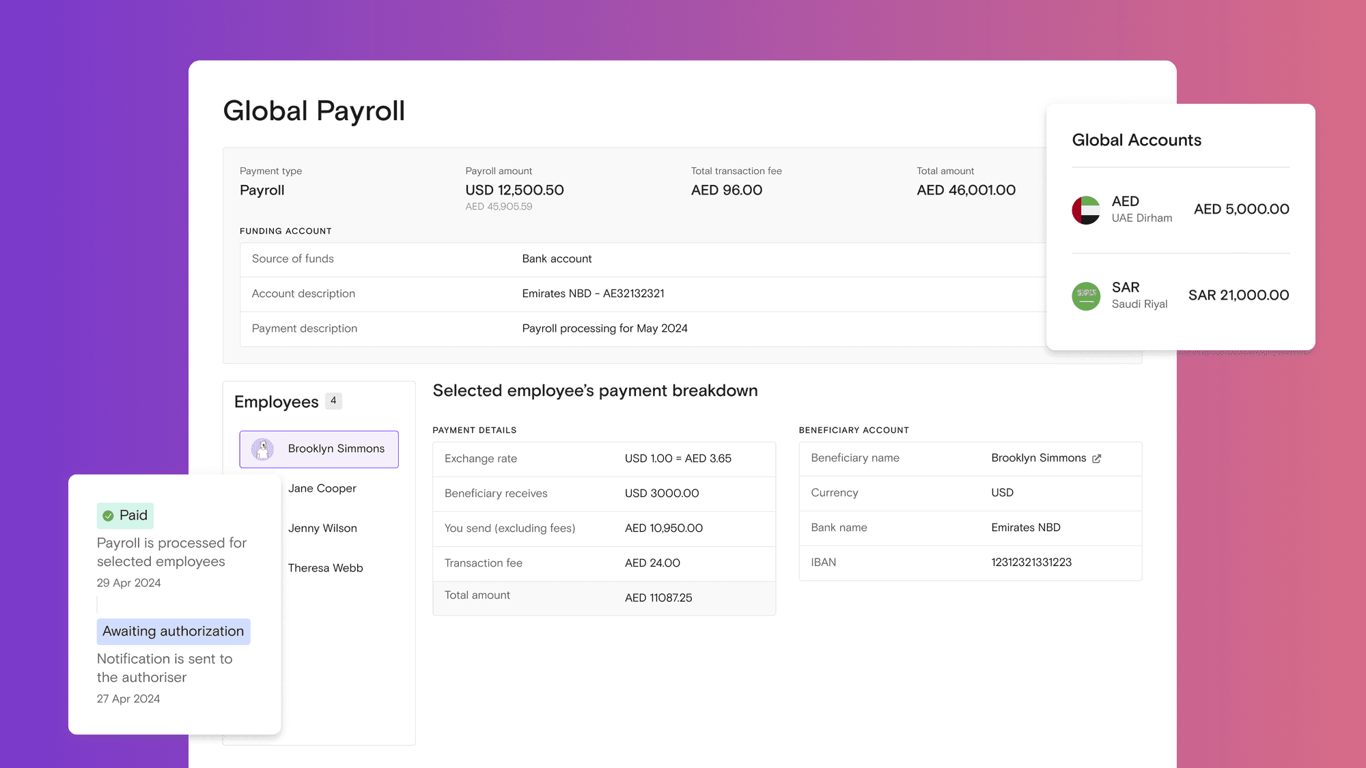Image resolution: width=1366 pixels, height=768 pixels.
Task: Select employee Theresa Webb
Action: (x=325, y=568)
